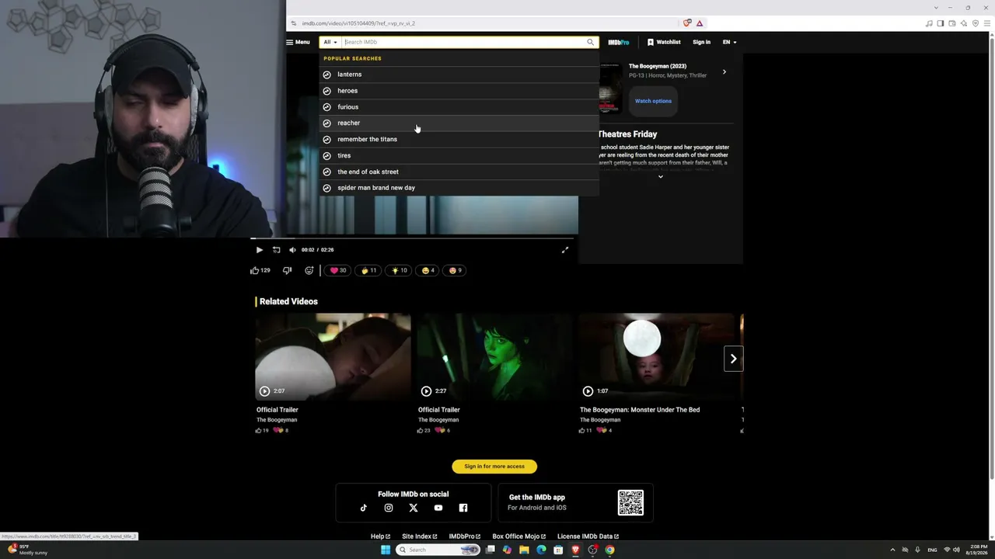Open File Explorer from the taskbar
This screenshot has width=995, height=559.
pos(524,550)
